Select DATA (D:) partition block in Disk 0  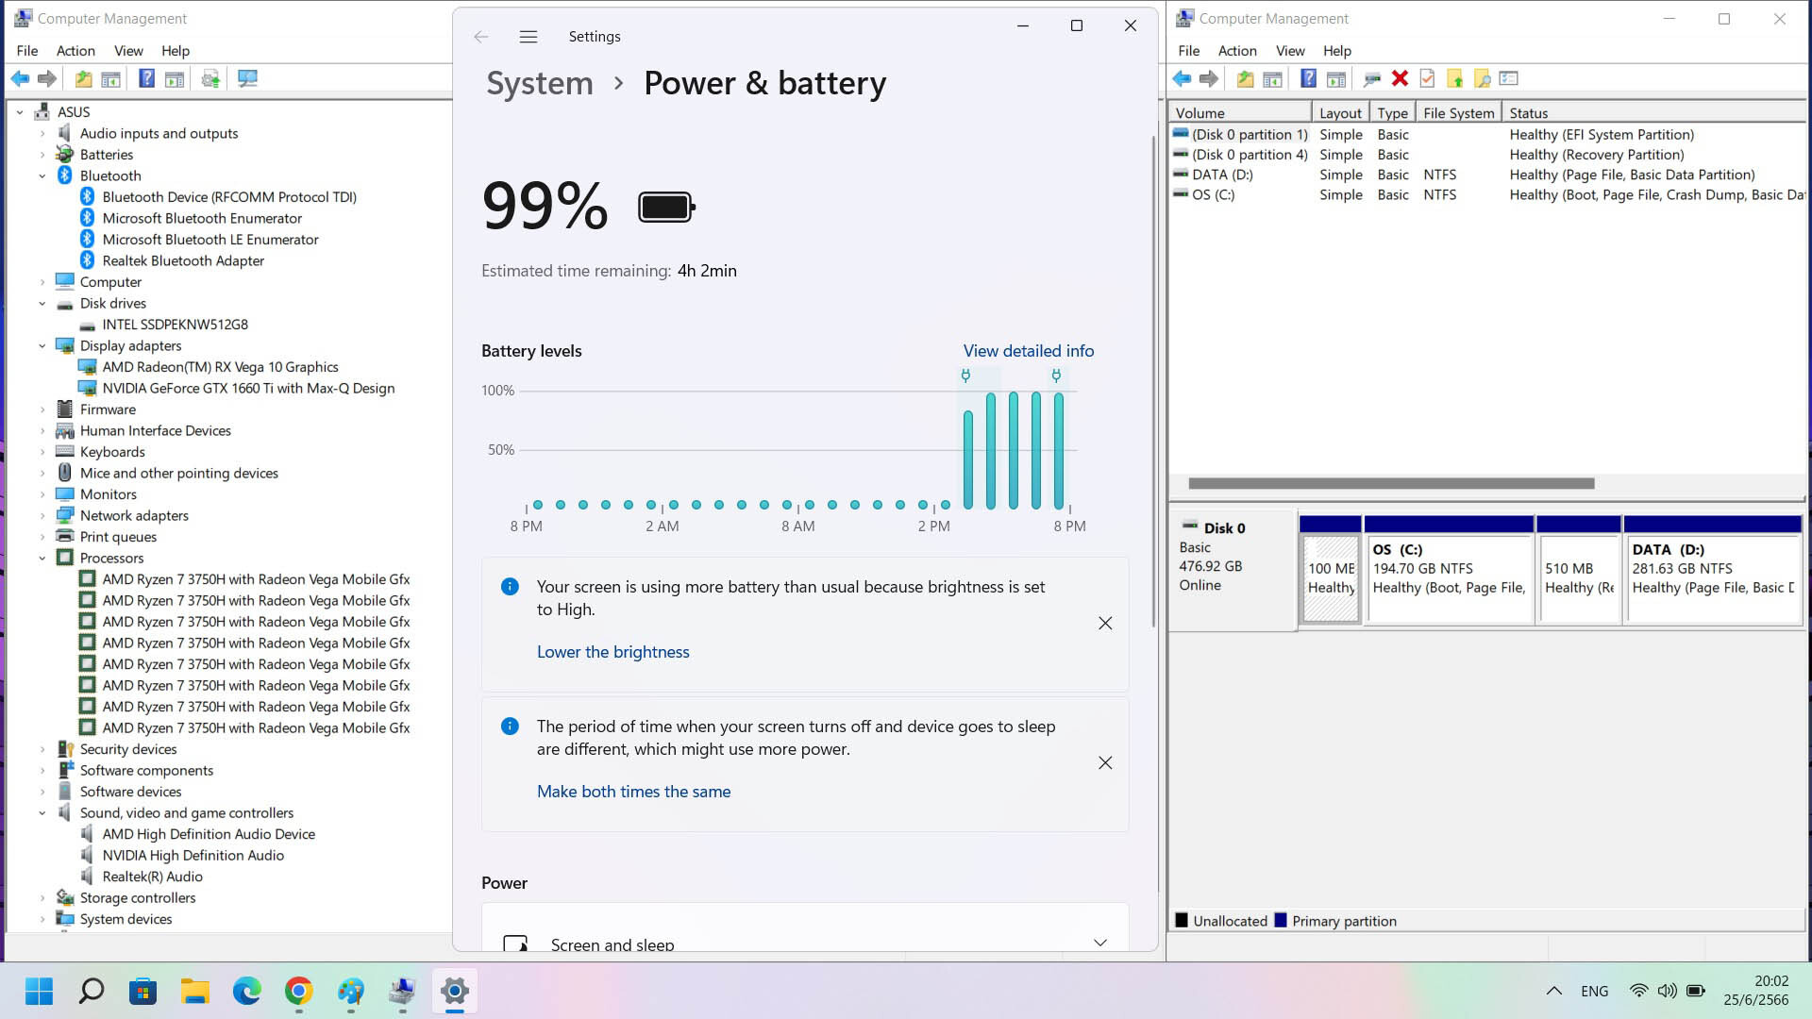pyautogui.click(x=1713, y=578)
